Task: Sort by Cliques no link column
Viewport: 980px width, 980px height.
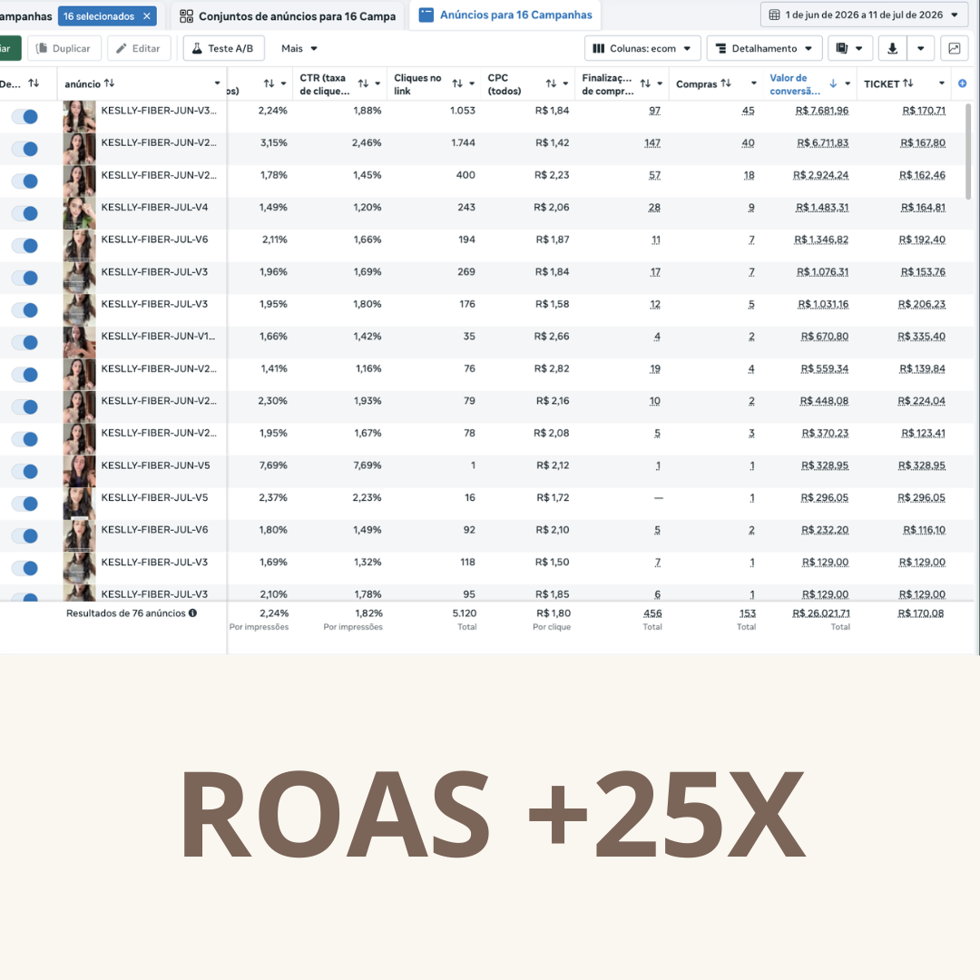Action: [x=457, y=83]
